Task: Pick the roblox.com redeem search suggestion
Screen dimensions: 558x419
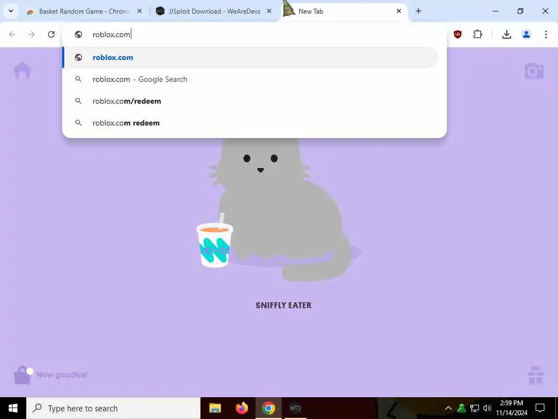Action: (x=251, y=123)
